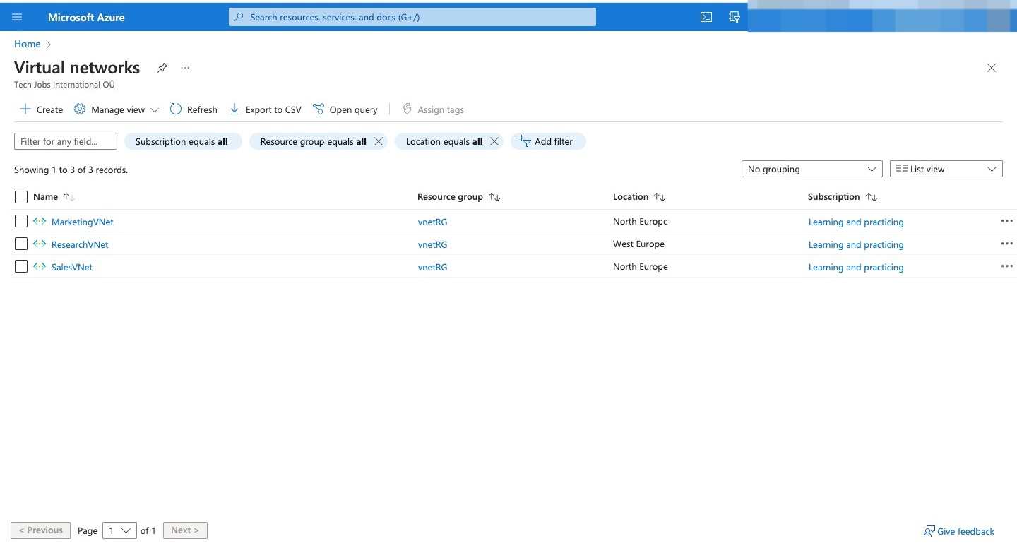Click Give feedback link
Viewport: 1017px width, 553px height.
coord(959,531)
